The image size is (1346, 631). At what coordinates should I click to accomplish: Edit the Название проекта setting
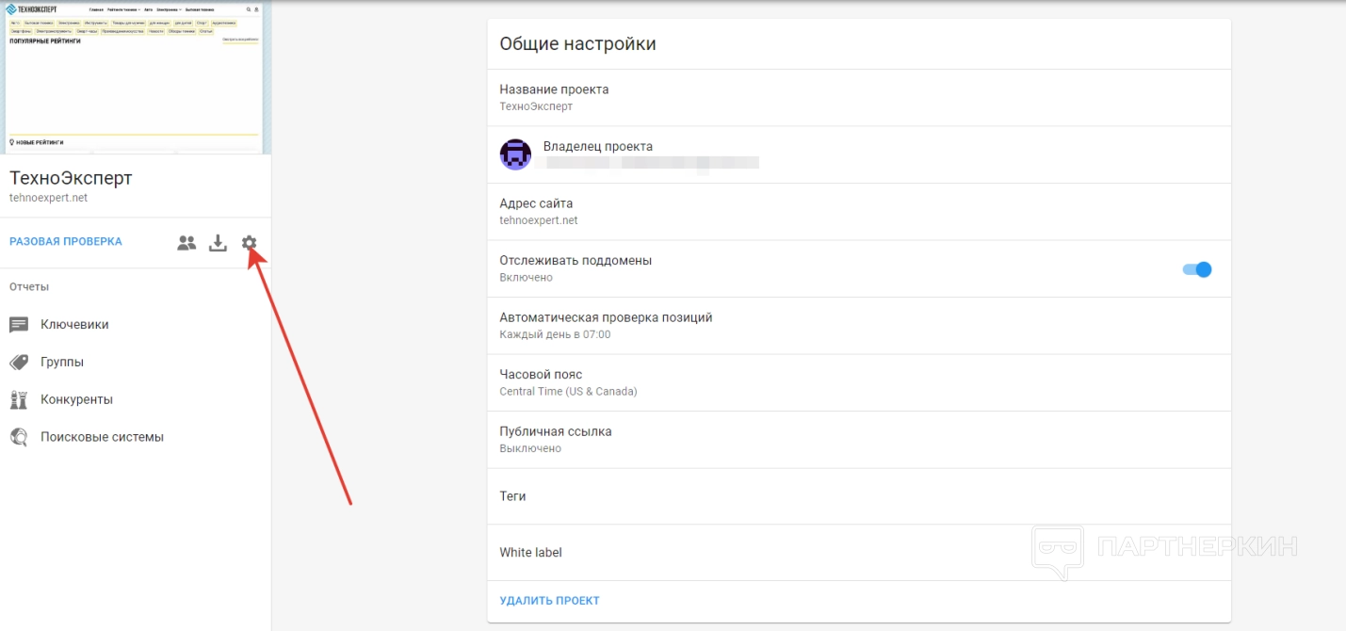pos(859,98)
